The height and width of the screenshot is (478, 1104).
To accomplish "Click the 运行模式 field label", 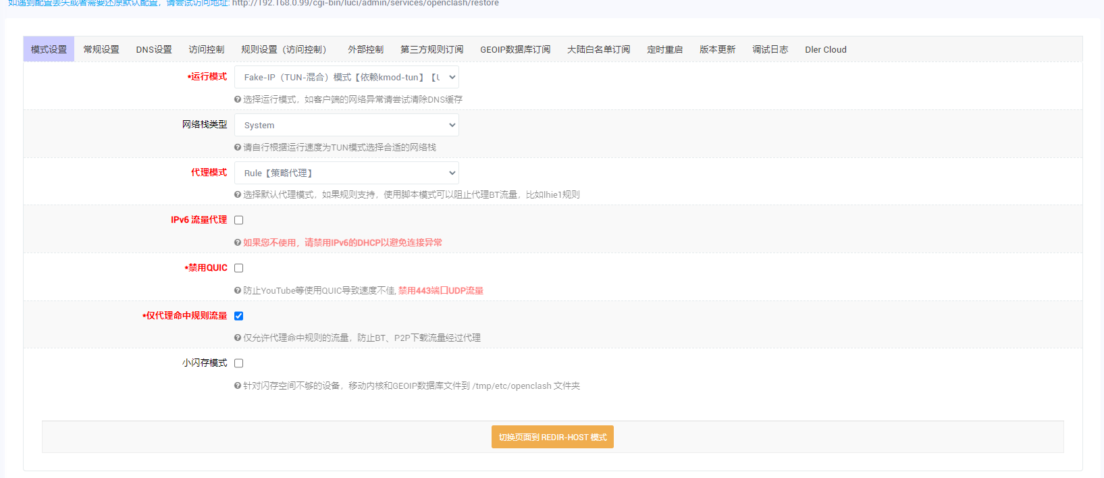I will [207, 77].
